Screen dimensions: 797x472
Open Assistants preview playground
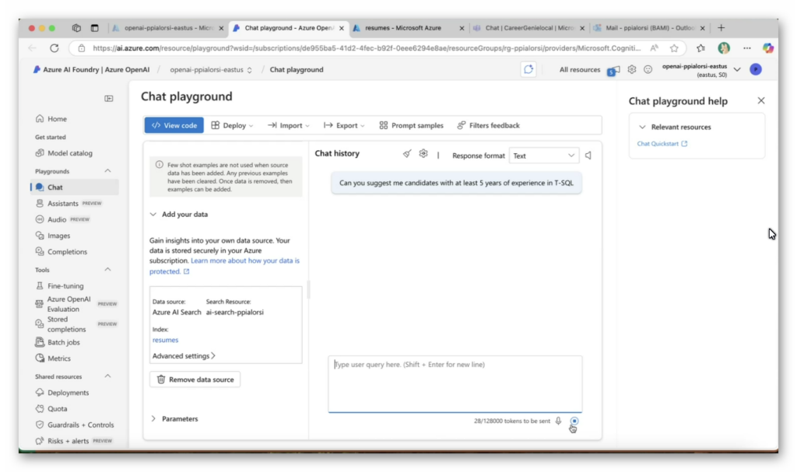point(69,203)
